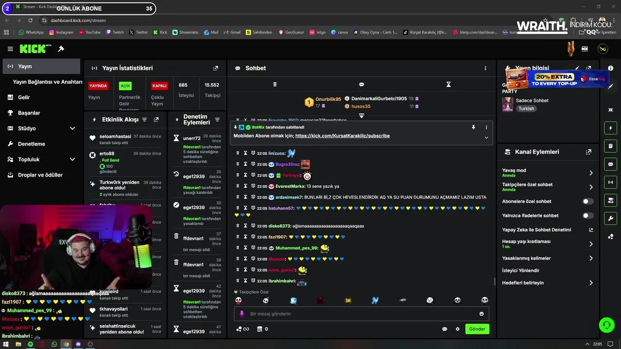Image resolution: width=621 pixels, height=349 pixels.
Task: Click the chat bubble icon in the right sidebar
Action: (x=610, y=164)
